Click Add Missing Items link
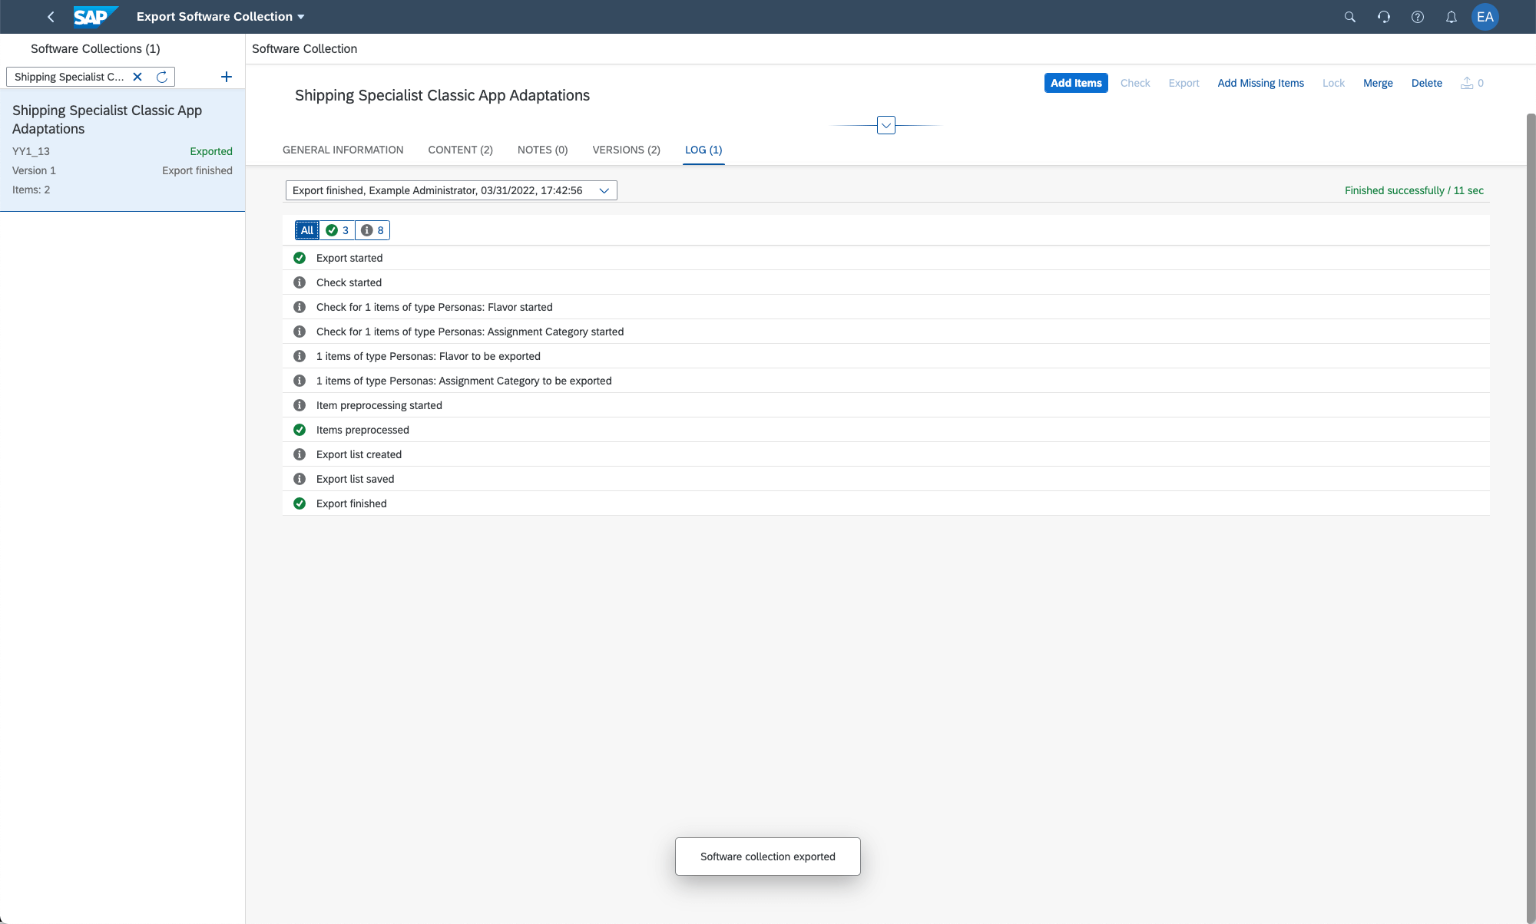The image size is (1536, 924). point(1260,83)
